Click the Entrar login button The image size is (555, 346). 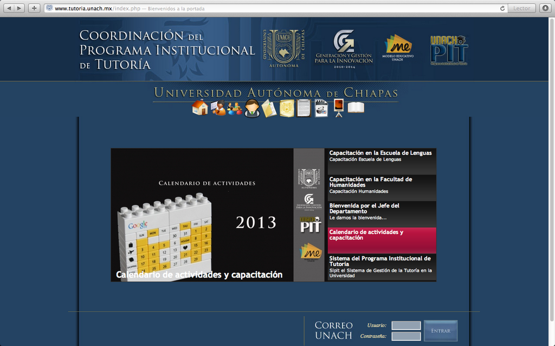(441, 331)
